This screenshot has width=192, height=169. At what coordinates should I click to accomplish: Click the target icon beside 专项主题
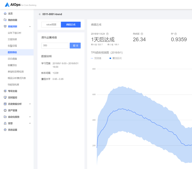(x=5, y=91)
